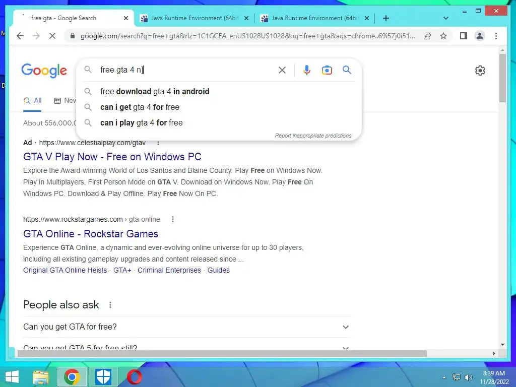Screen dimensions: 516x387
Task: Close the 'free gta - Google Search' tab
Action: (125, 19)
